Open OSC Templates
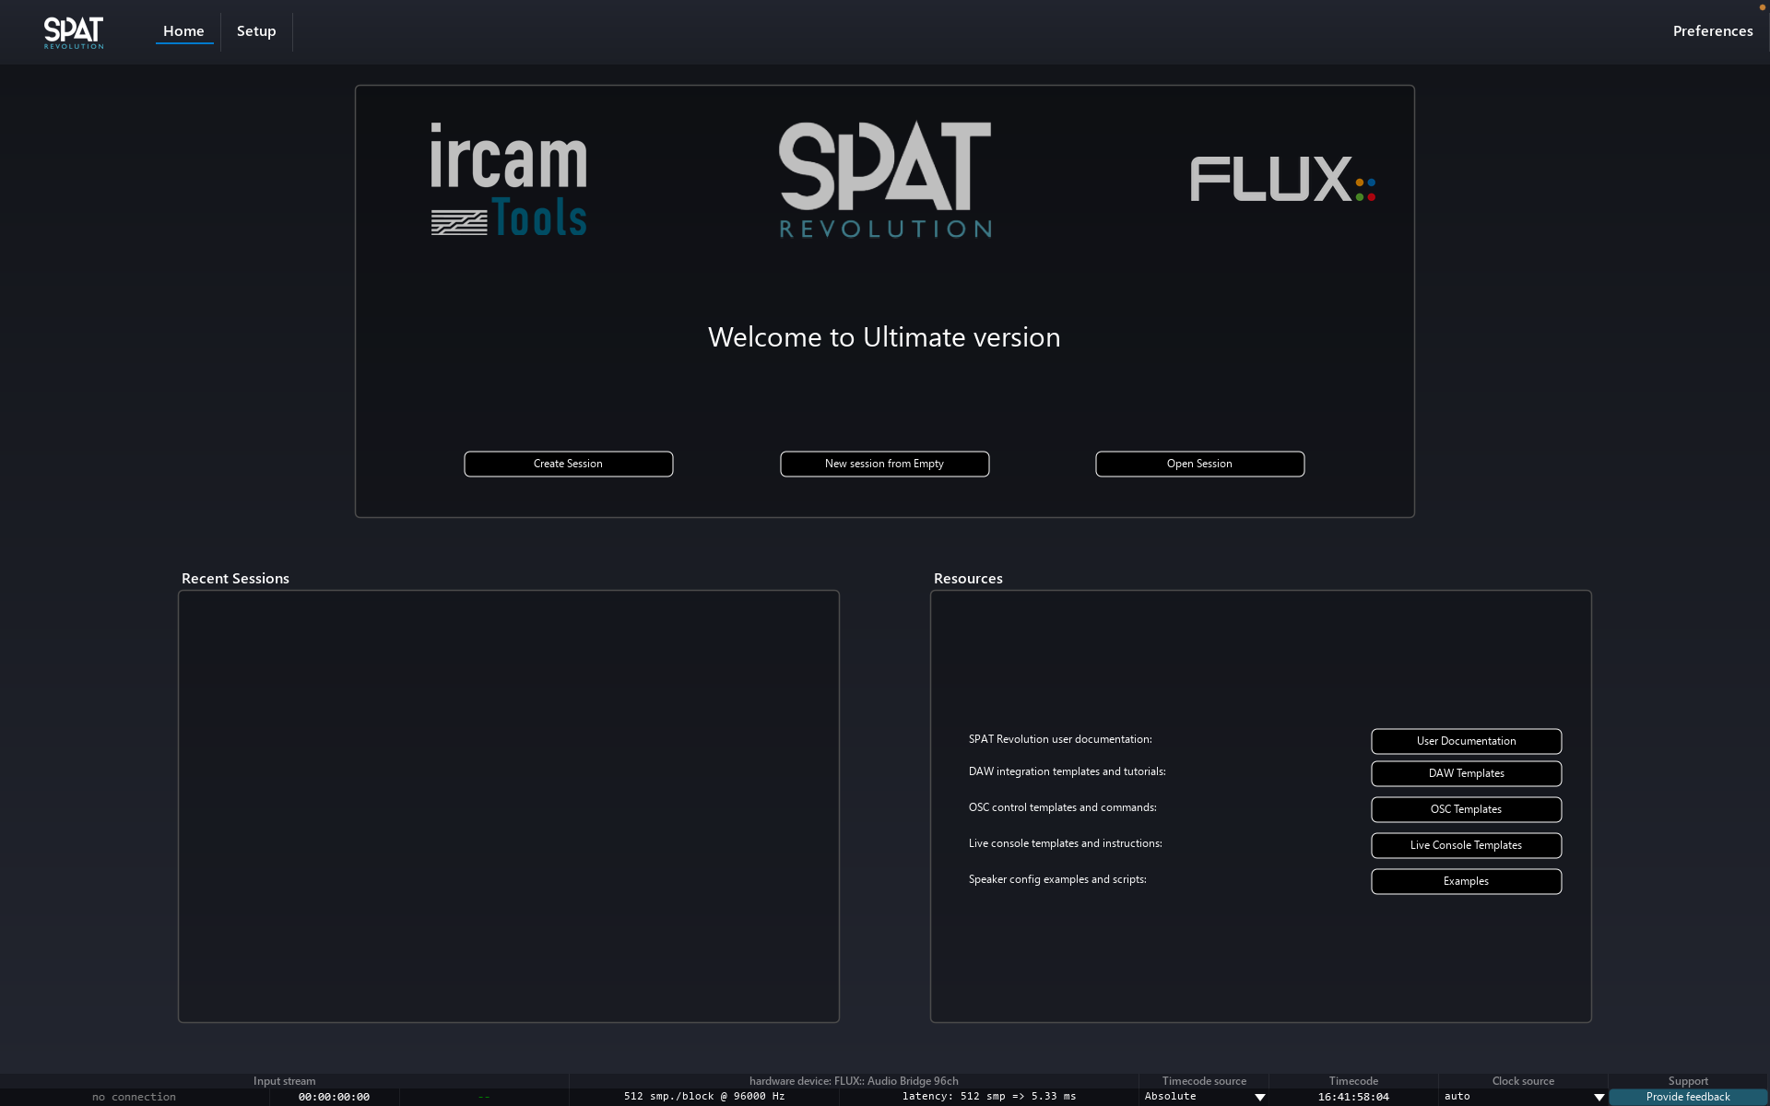 pos(1466,809)
